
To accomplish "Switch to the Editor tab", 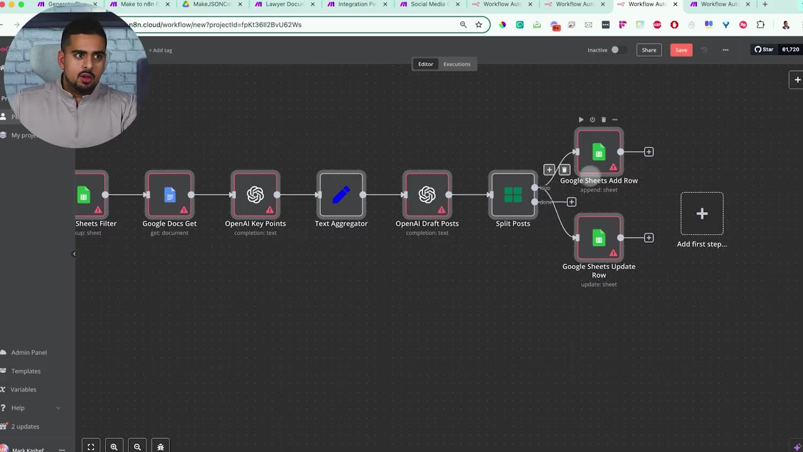I will 425,64.
